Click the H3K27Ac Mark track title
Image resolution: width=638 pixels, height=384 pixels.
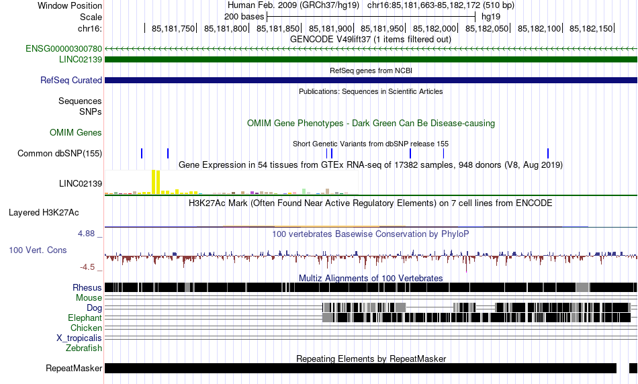tap(371, 203)
